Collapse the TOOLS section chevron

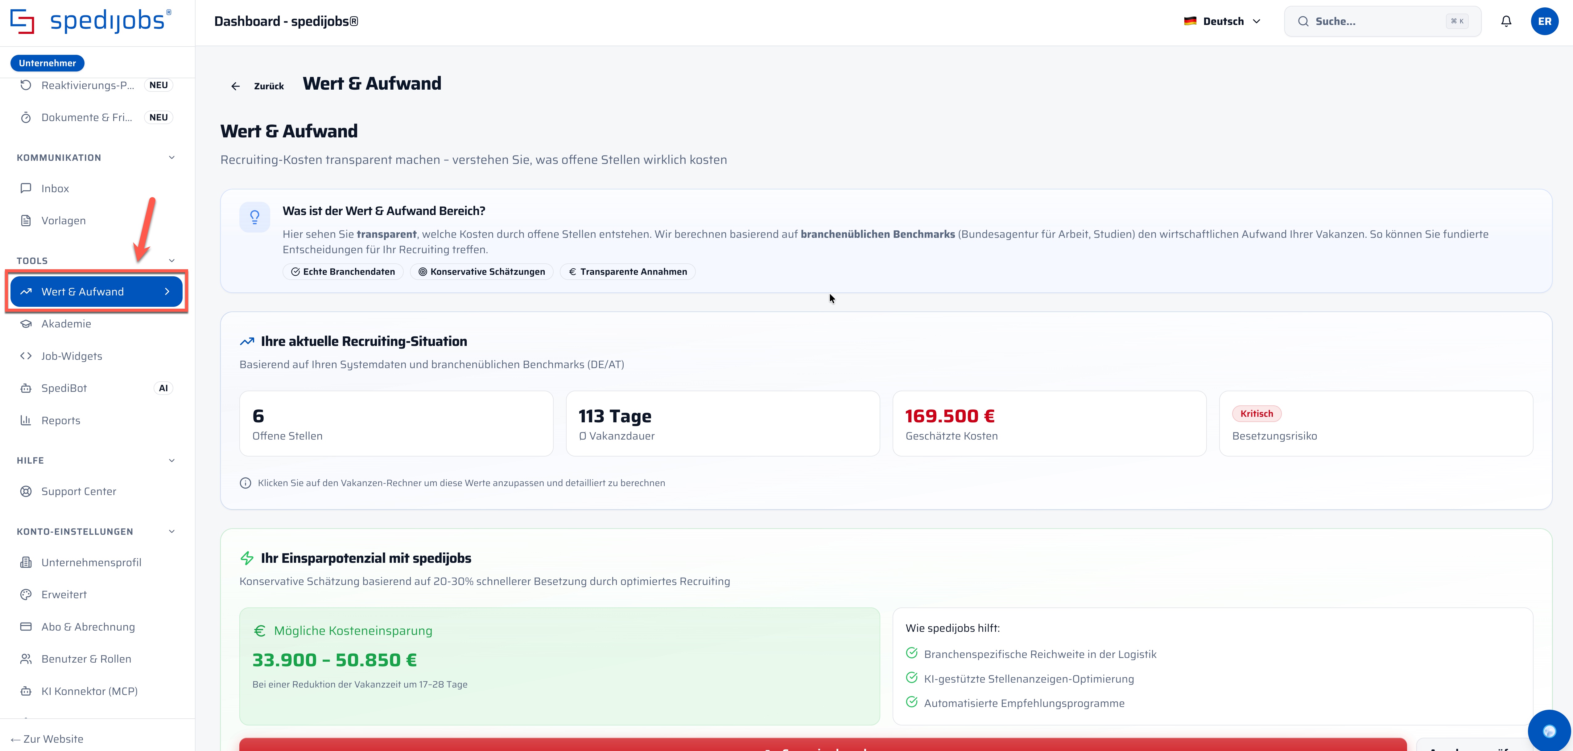[171, 261]
